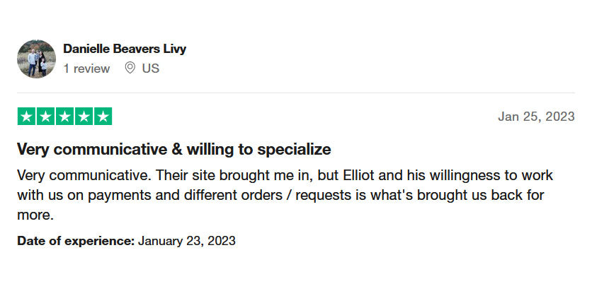Click the first green star in rating
Screen dimensions: 592x291
(x=26, y=117)
